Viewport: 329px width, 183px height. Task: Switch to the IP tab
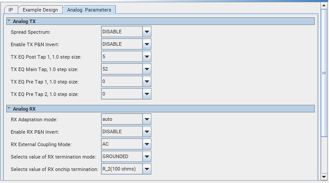click(10, 9)
